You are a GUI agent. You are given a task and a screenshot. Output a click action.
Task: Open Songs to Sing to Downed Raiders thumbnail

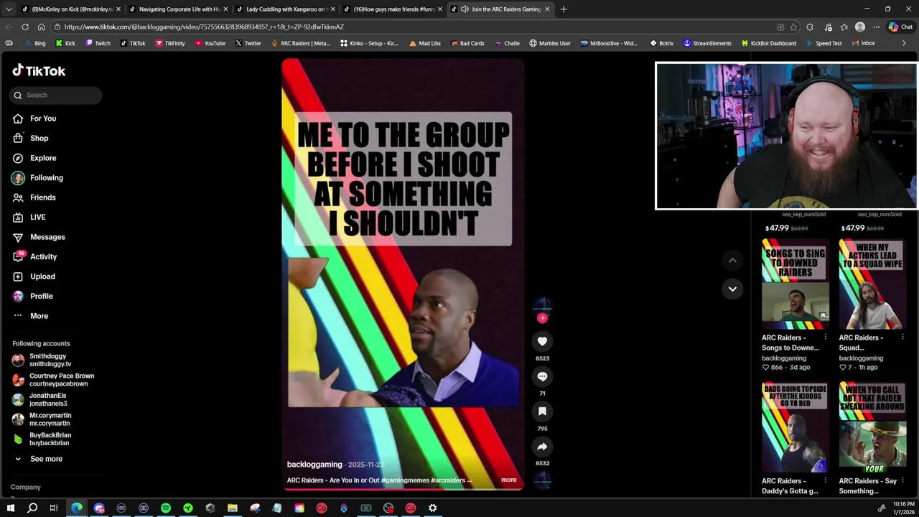coord(795,284)
